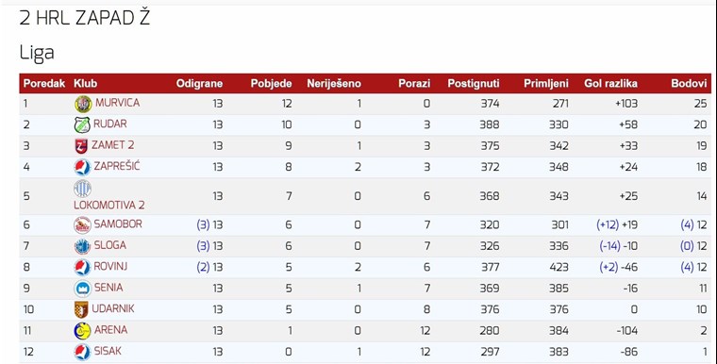Click the Neriješeno column header
Image resolution: width=717 pixels, height=364 pixels.
[334, 83]
